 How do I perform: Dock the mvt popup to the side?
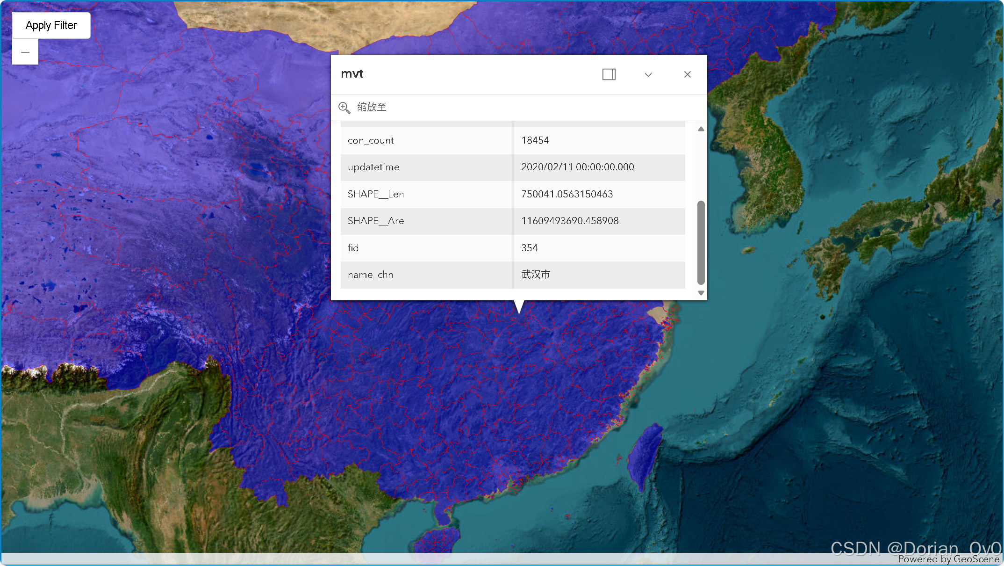[x=609, y=74]
